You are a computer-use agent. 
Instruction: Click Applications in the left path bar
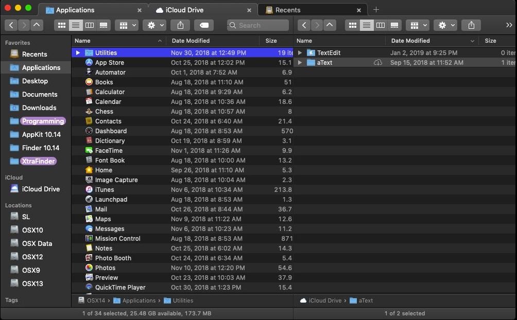pos(134,300)
